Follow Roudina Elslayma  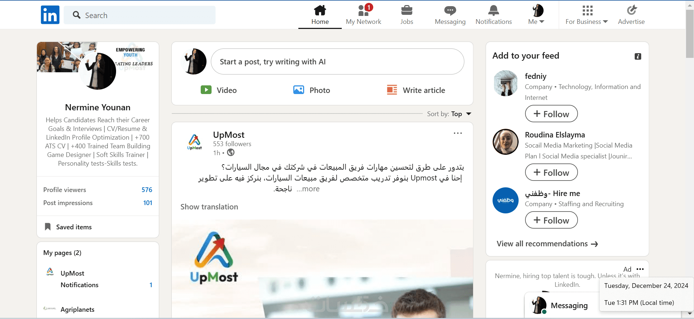click(551, 173)
